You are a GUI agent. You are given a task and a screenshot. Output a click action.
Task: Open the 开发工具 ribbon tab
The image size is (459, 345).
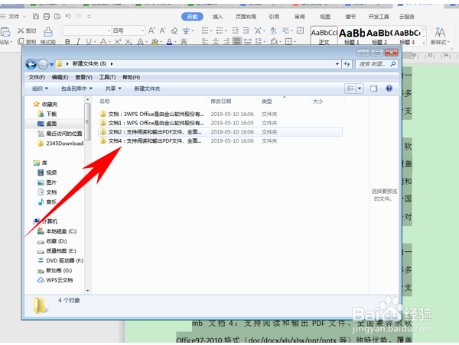379,17
